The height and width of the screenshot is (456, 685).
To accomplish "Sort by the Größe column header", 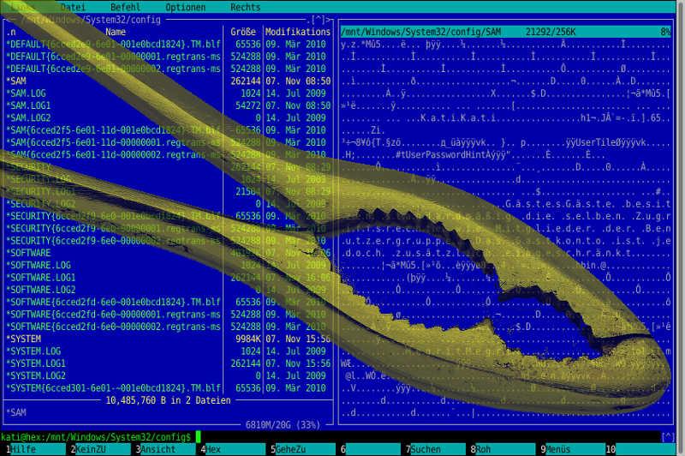I will [x=243, y=32].
